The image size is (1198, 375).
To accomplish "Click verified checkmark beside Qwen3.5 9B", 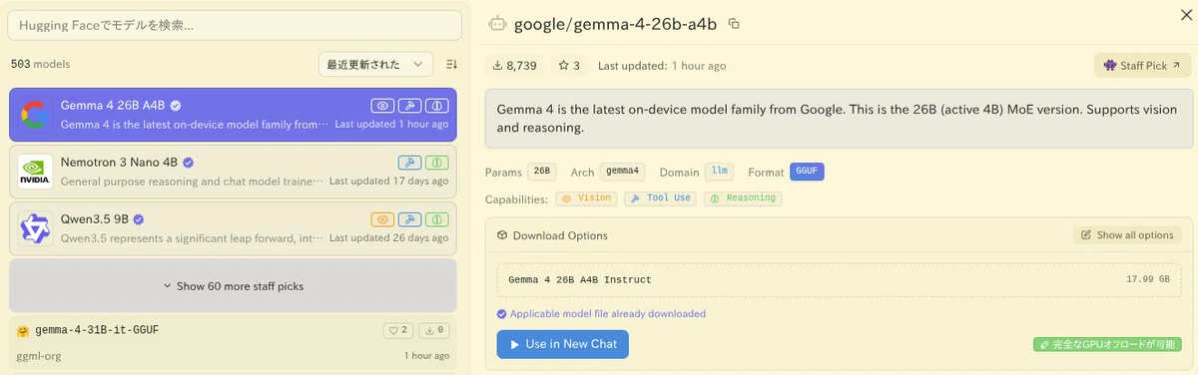I will tap(140, 218).
